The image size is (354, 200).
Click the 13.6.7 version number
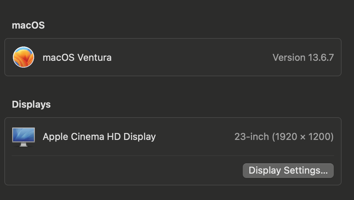click(321, 58)
